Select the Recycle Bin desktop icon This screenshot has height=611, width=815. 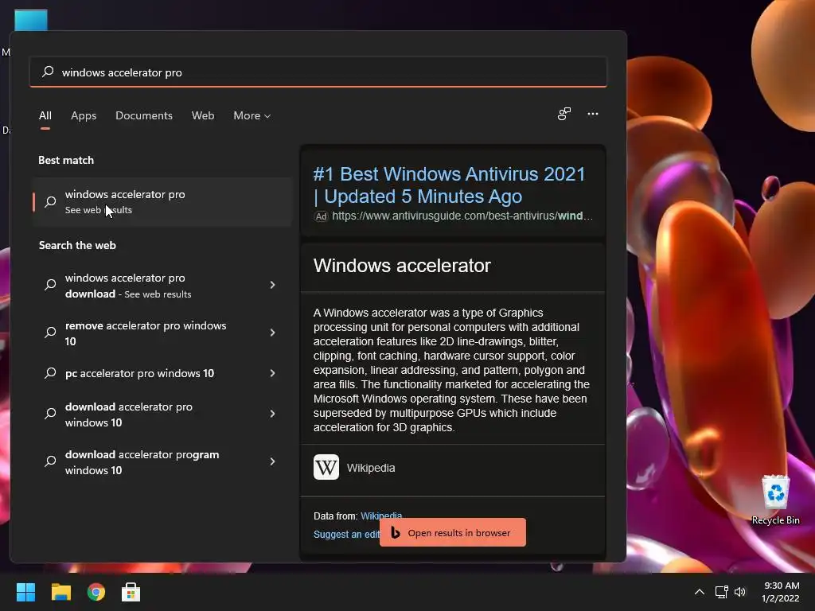click(x=775, y=500)
